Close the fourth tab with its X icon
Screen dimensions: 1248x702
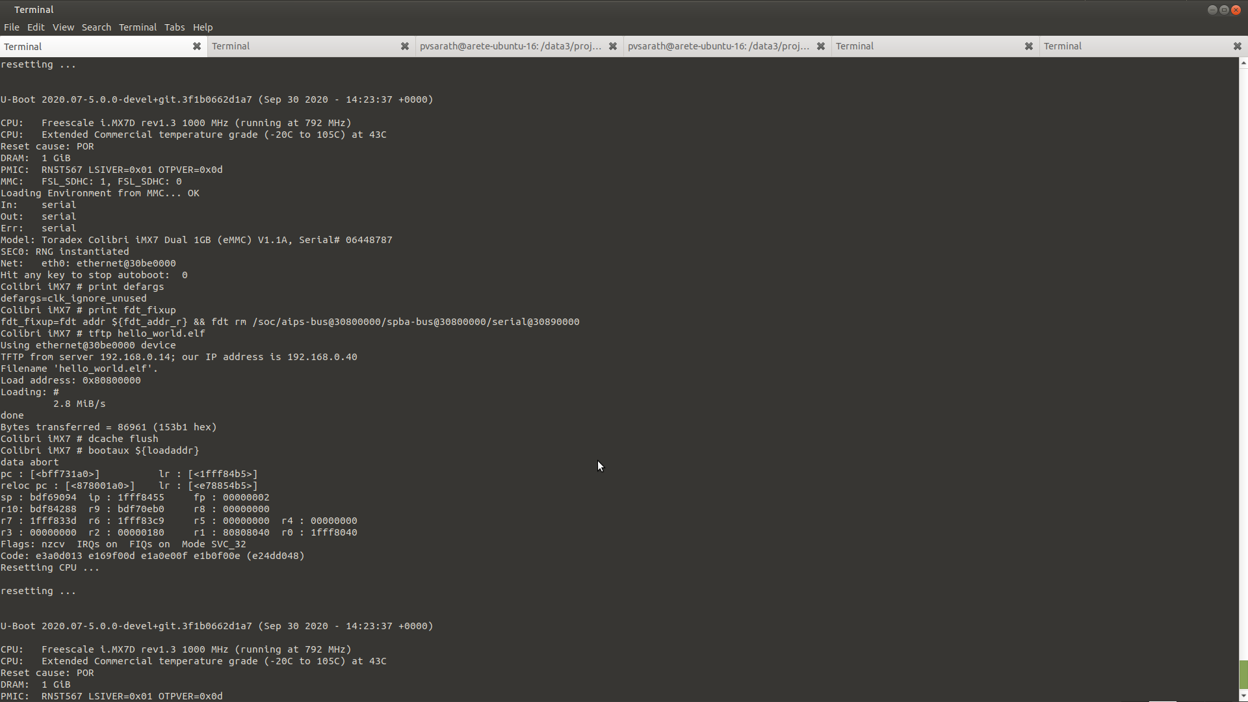tap(821, 46)
